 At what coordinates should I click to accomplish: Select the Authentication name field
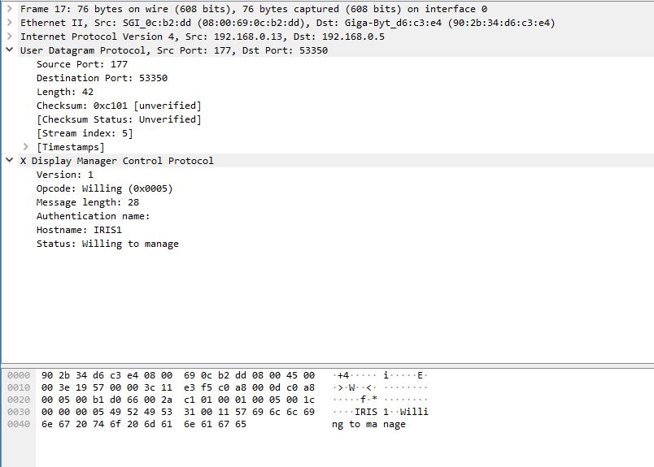pos(93,216)
